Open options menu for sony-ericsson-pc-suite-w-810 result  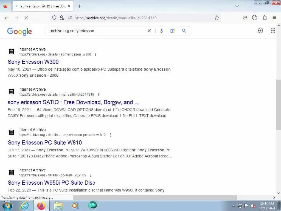click(x=110, y=135)
